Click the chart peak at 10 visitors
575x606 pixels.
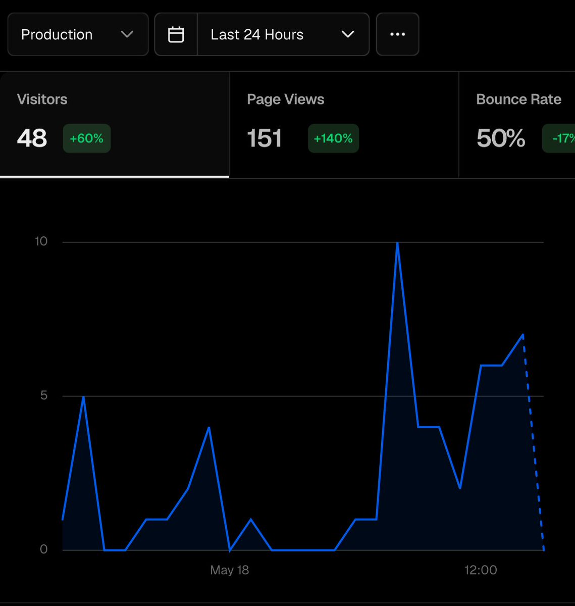coord(398,243)
